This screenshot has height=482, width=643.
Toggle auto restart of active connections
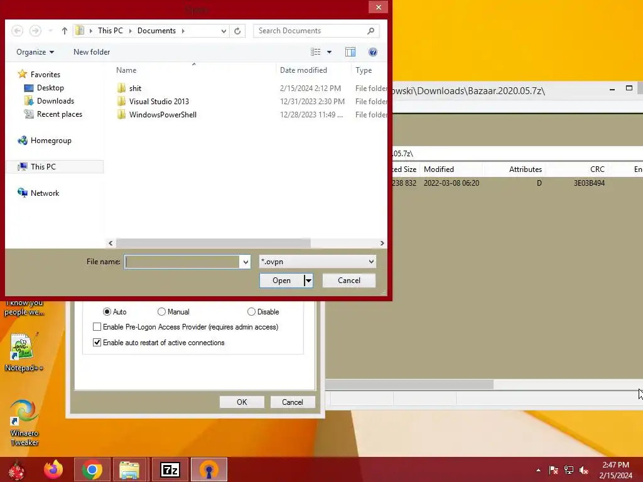pyautogui.click(x=97, y=342)
